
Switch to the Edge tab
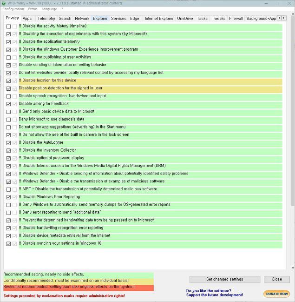click(135, 19)
